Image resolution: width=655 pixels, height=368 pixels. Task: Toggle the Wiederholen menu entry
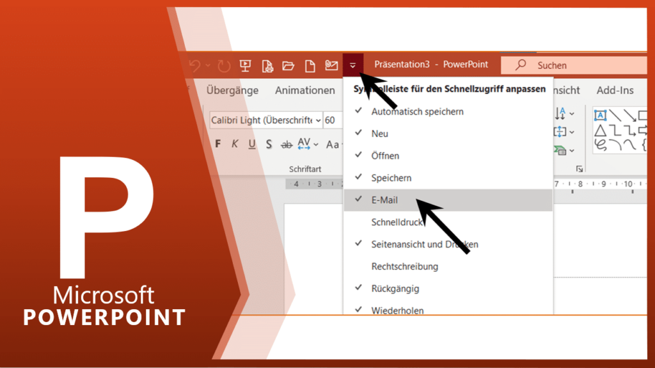pyautogui.click(x=448, y=308)
